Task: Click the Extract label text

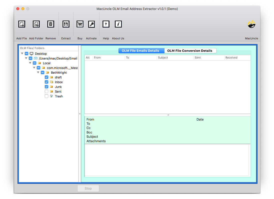Action: click(x=66, y=38)
